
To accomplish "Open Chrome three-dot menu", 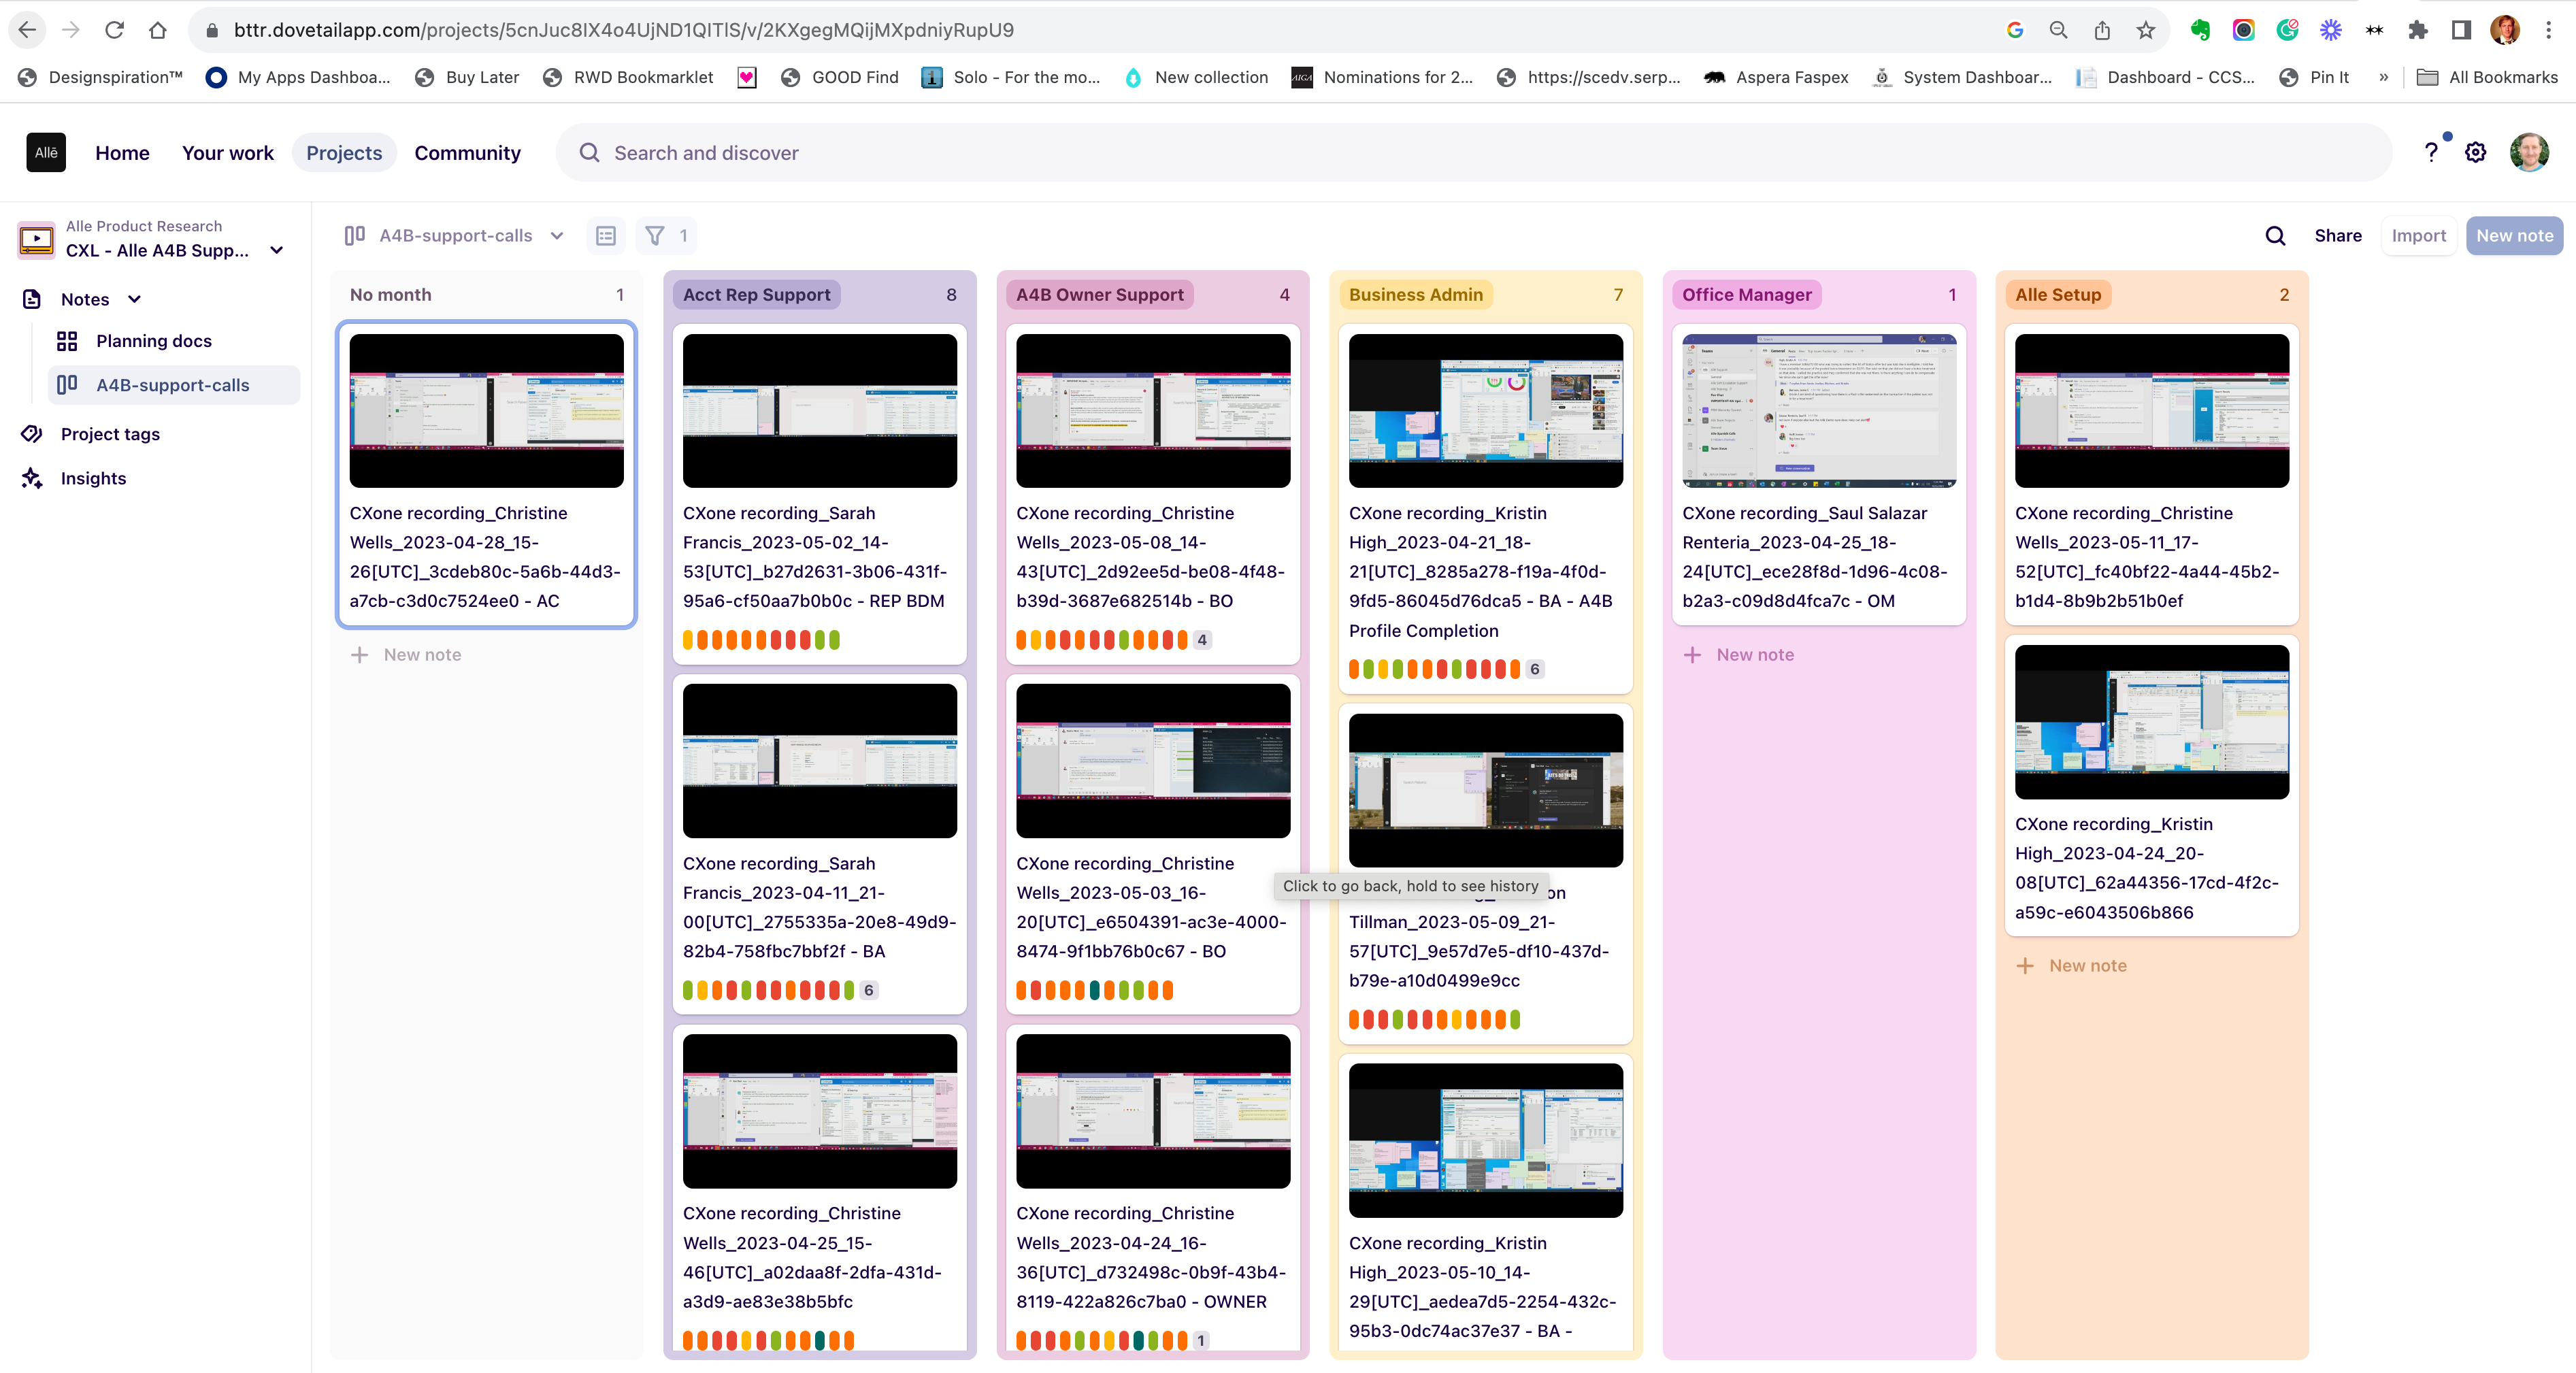I will [2548, 30].
